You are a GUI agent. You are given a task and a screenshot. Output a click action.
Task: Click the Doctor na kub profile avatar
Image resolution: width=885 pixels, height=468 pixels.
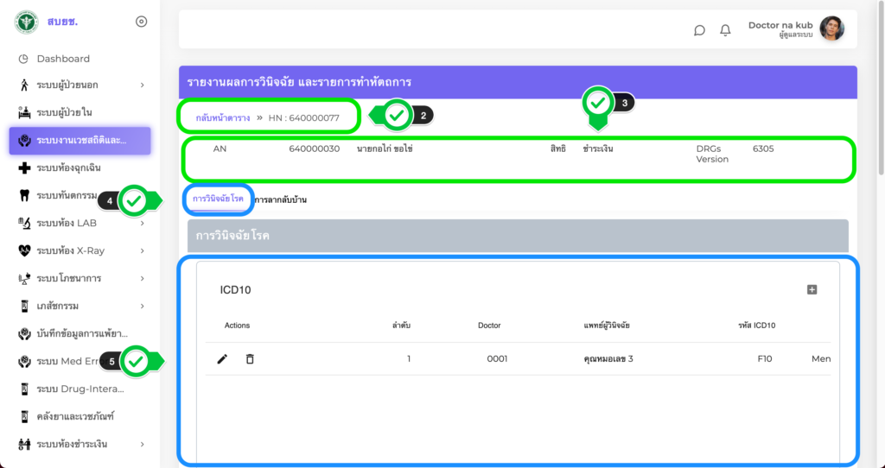(x=831, y=29)
